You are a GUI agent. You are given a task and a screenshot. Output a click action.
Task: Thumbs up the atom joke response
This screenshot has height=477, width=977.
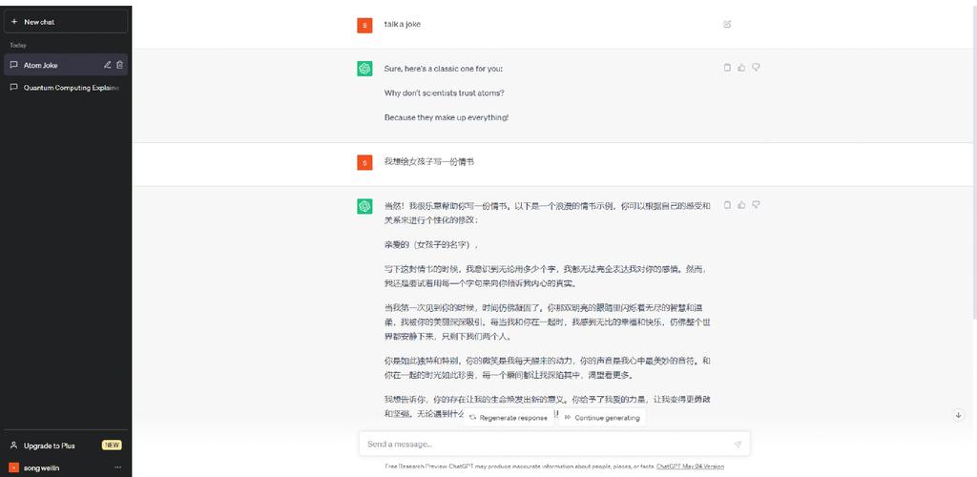741,68
